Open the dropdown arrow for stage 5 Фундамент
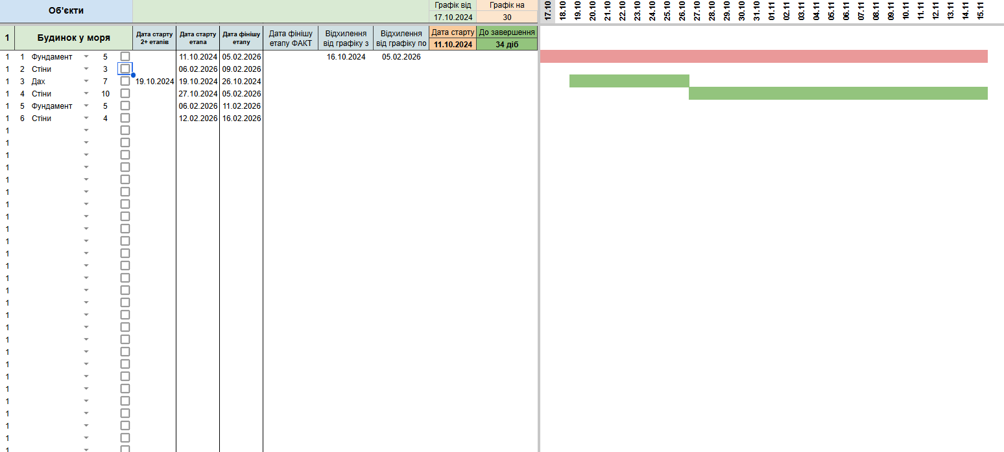Screen dimensions: 1004x452 coord(86,106)
